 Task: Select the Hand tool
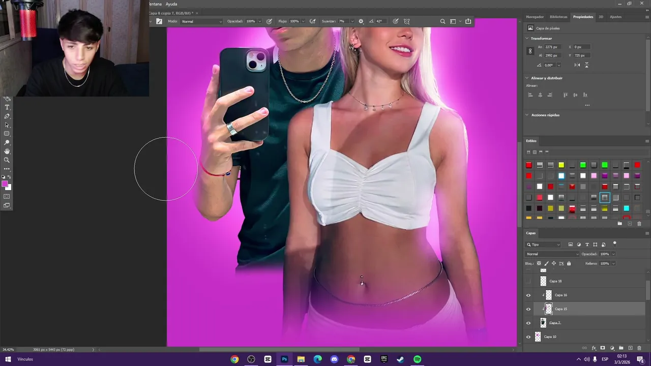pyautogui.click(x=7, y=151)
